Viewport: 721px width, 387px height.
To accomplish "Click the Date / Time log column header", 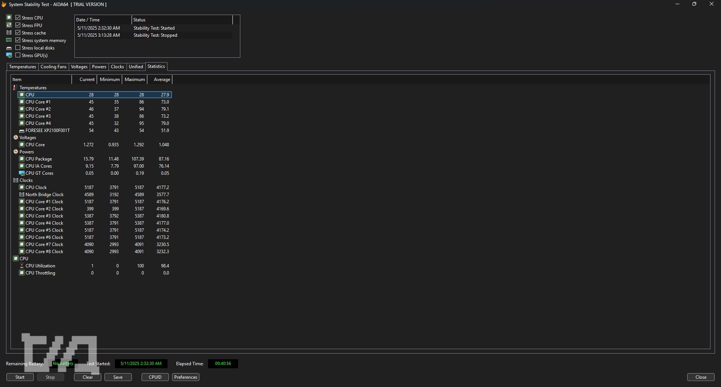I will (103, 20).
